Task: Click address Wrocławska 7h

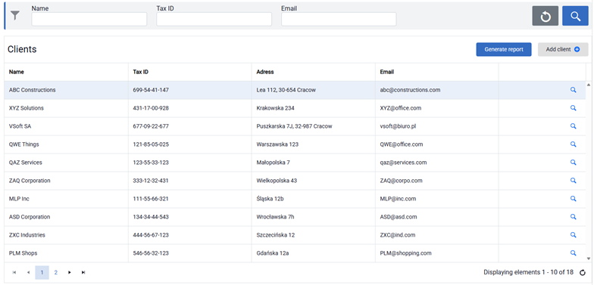Action: pyautogui.click(x=275, y=217)
